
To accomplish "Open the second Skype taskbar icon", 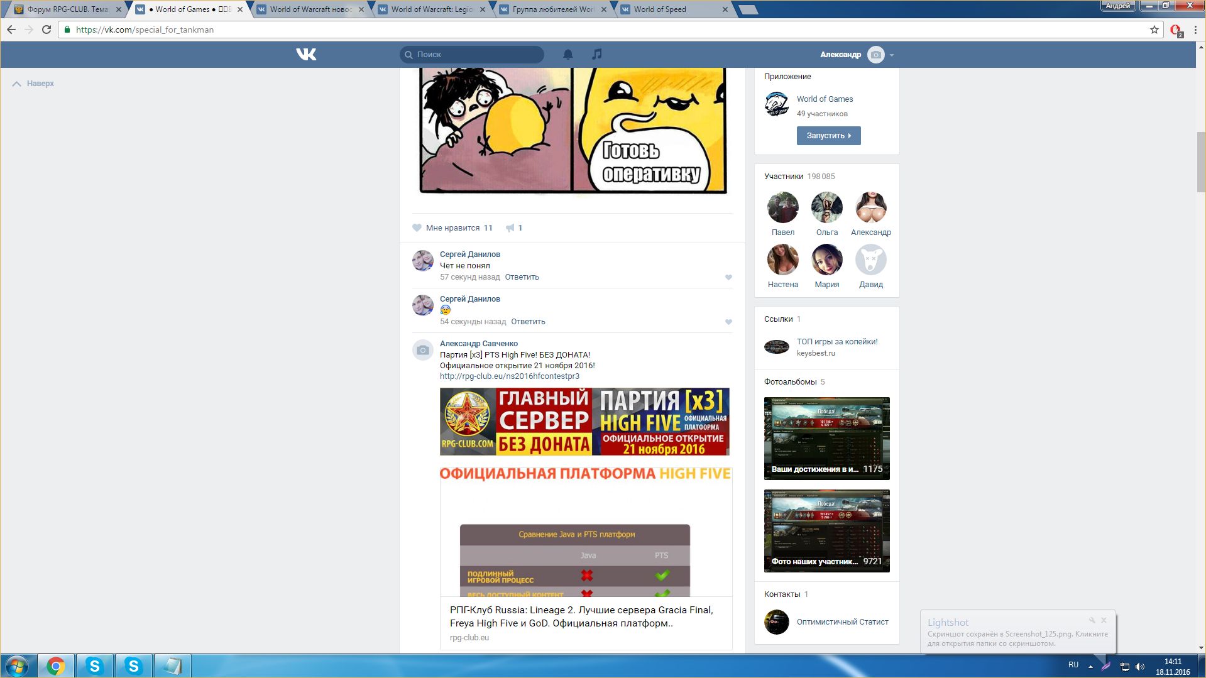I will coord(133,666).
